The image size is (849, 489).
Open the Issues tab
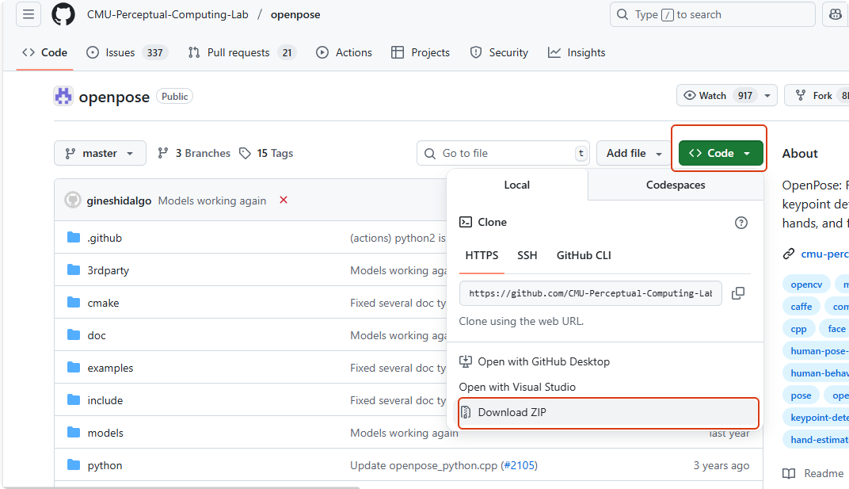(128, 52)
